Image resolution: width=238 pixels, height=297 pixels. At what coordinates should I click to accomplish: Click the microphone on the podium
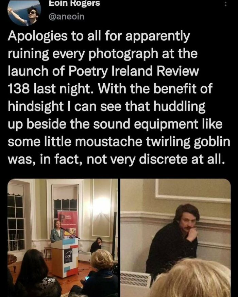click(x=70, y=232)
